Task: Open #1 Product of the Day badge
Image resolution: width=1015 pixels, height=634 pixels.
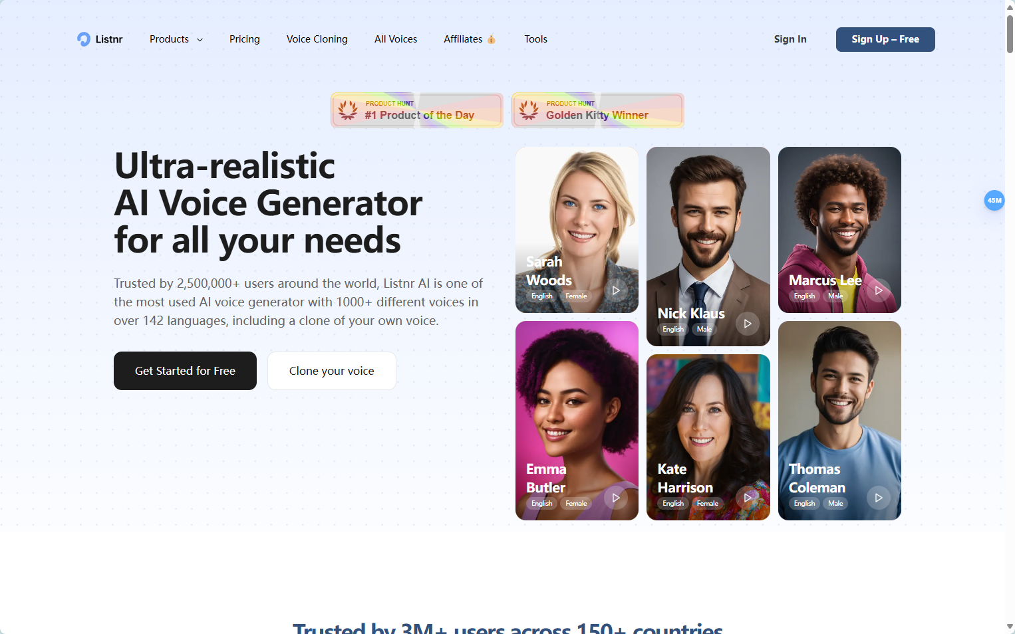Action: 417,110
